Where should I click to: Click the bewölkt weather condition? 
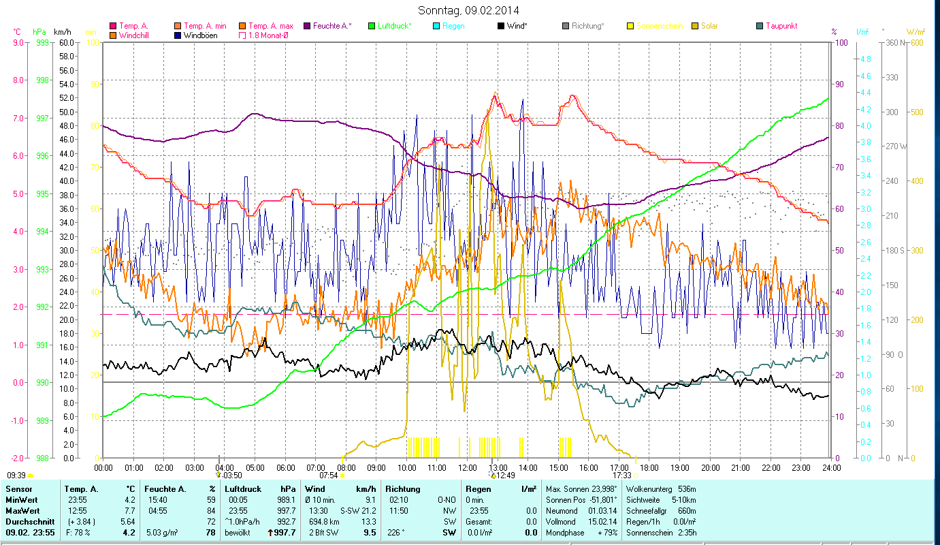238,533
